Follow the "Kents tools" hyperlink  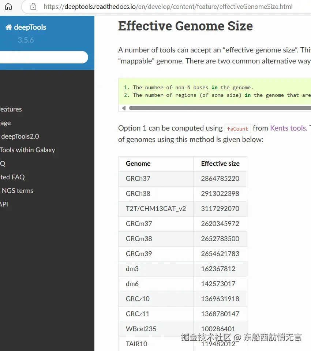coord(288,128)
